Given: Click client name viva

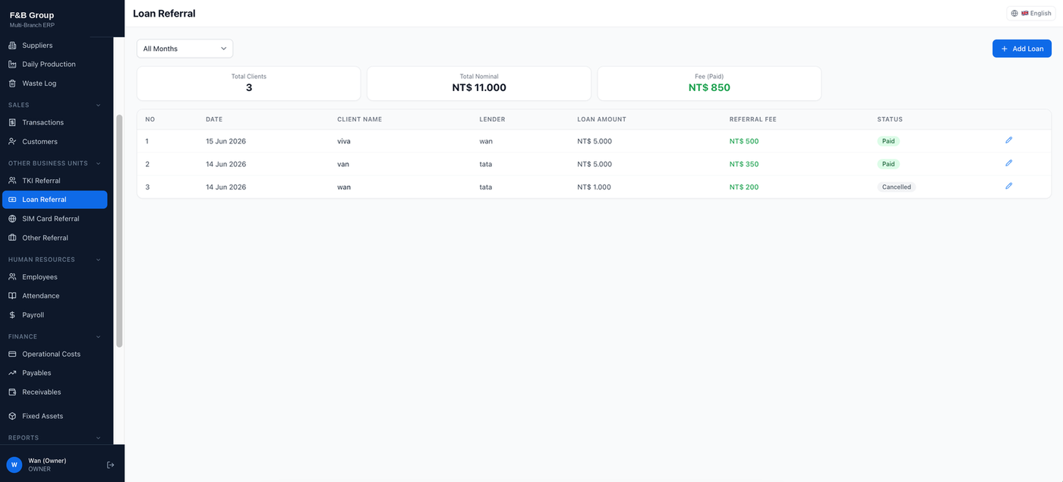Looking at the screenshot, I should [344, 141].
